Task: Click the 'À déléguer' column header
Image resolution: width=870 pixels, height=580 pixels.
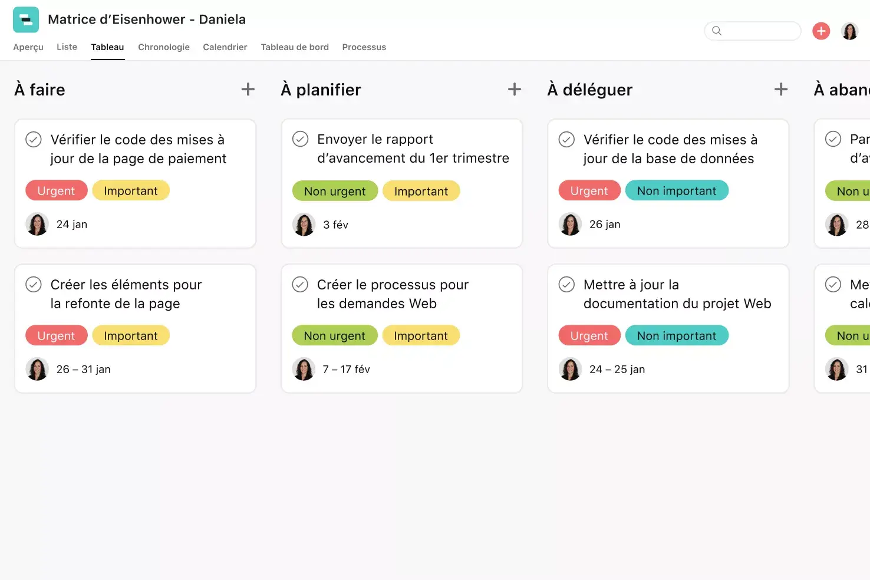Action: click(x=590, y=90)
